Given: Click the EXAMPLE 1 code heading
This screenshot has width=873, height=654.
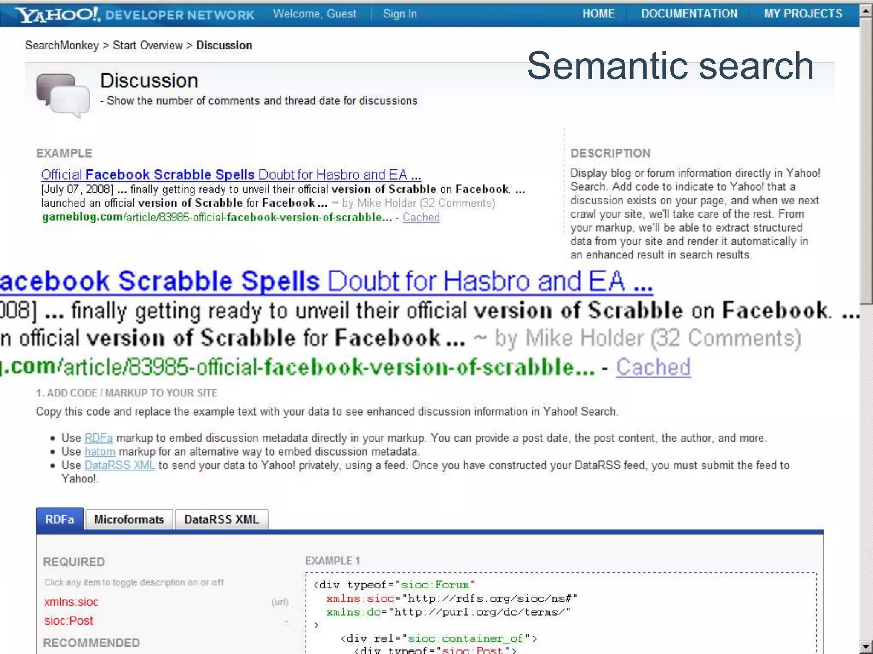Looking at the screenshot, I should click(x=332, y=561).
